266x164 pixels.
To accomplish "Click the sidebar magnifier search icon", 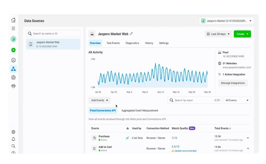I will tap(13, 146).
